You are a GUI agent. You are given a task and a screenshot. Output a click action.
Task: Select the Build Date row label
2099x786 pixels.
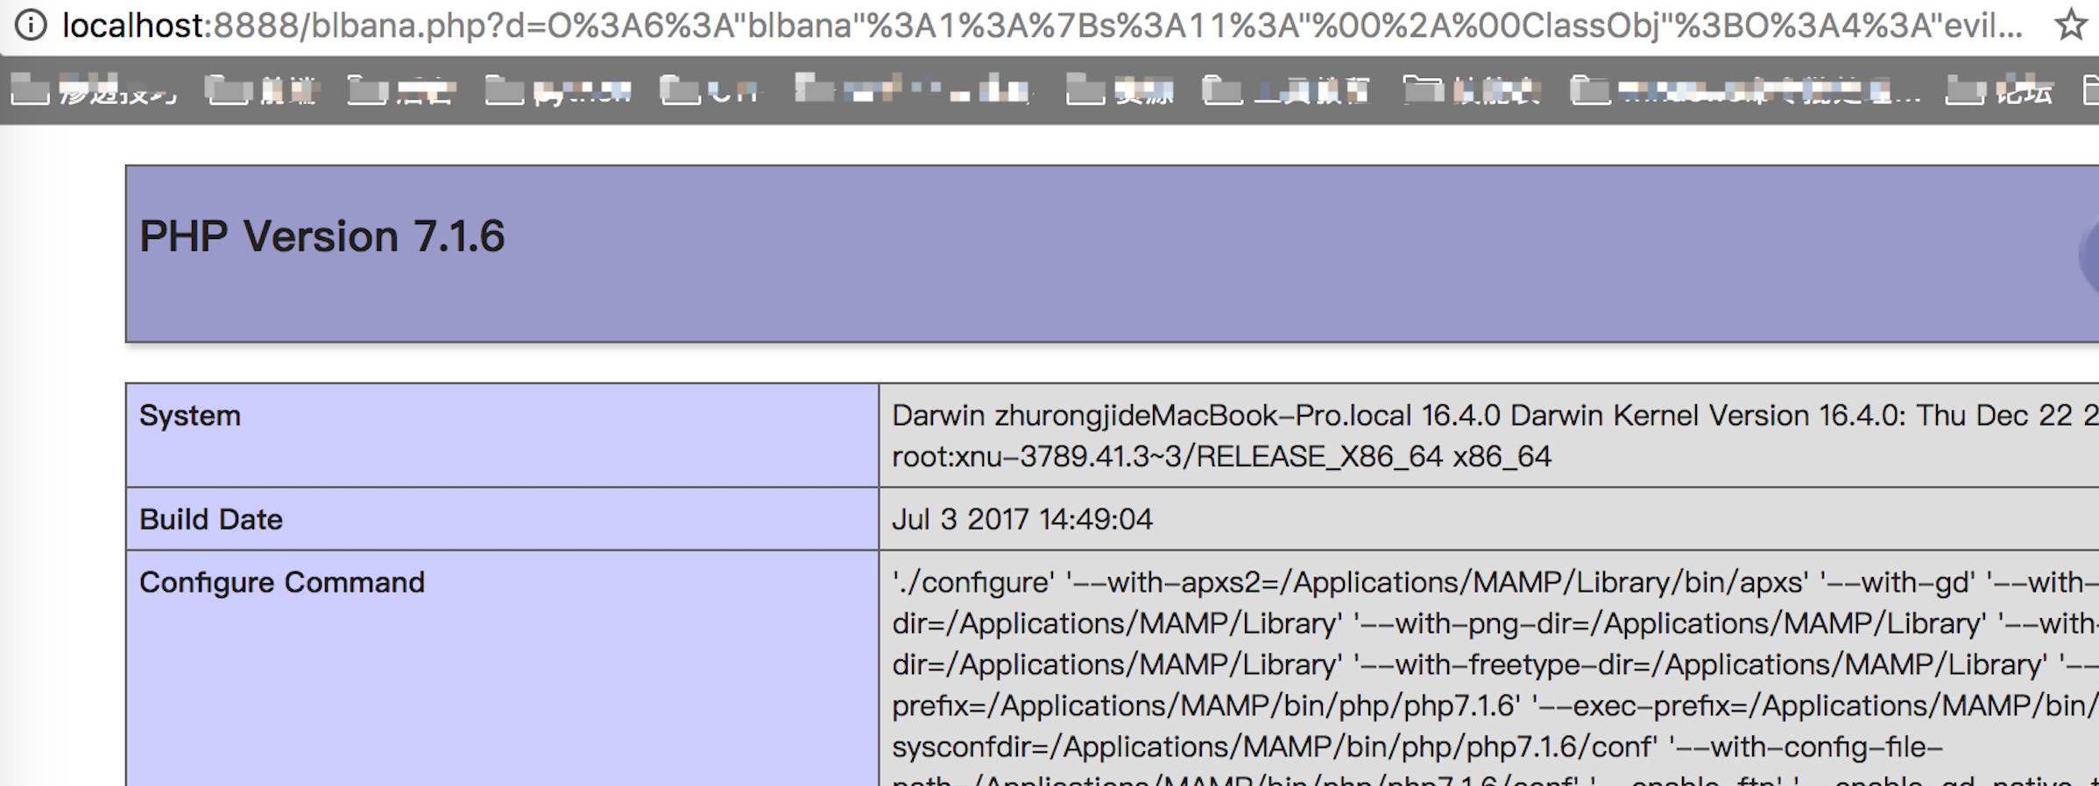coord(211,520)
